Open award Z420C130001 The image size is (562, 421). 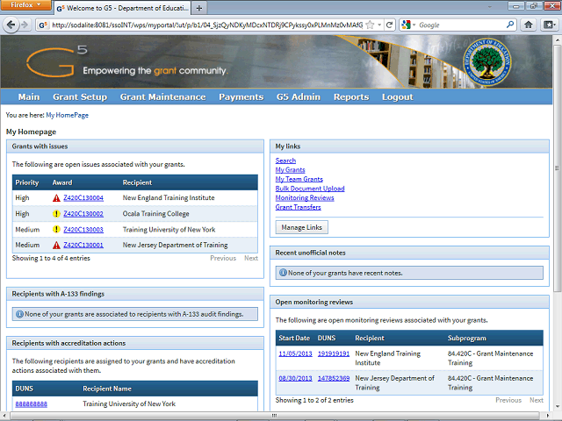click(83, 246)
